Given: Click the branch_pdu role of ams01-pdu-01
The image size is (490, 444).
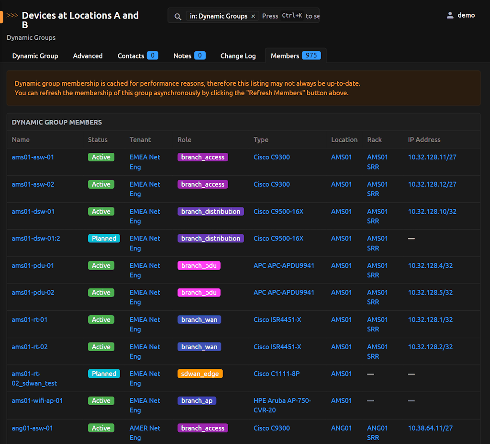Looking at the screenshot, I should pos(199,266).
